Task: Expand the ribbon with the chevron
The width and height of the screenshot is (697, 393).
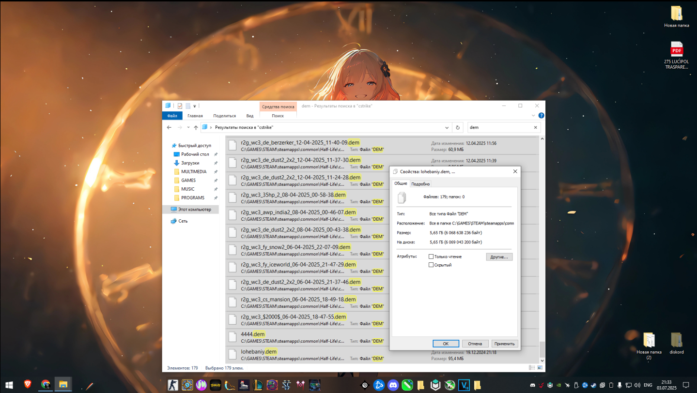Action: pyautogui.click(x=534, y=116)
